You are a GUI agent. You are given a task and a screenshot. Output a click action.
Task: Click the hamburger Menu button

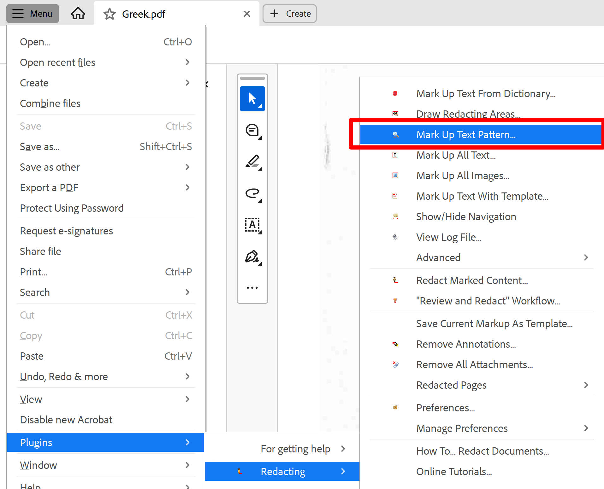(x=33, y=14)
